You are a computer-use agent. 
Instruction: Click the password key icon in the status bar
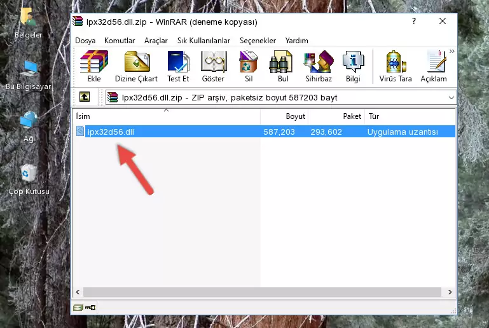90,308
